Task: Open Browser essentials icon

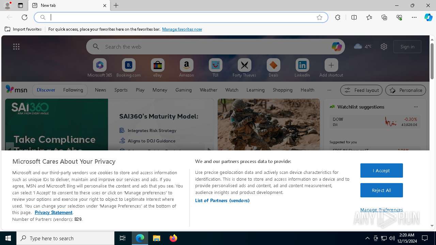Action: pyautogui.click(x=399, y=17)
